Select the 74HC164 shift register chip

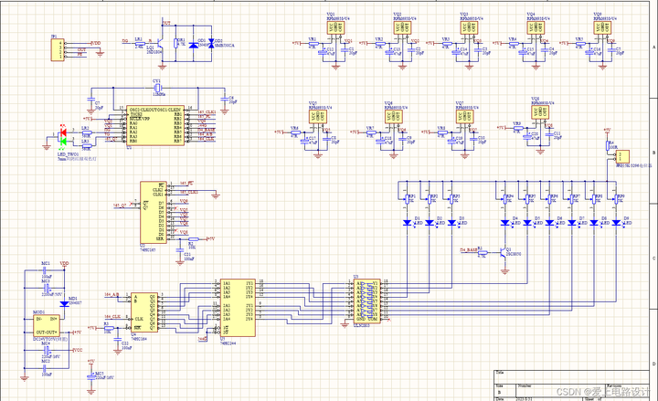(x=144, y=312)
